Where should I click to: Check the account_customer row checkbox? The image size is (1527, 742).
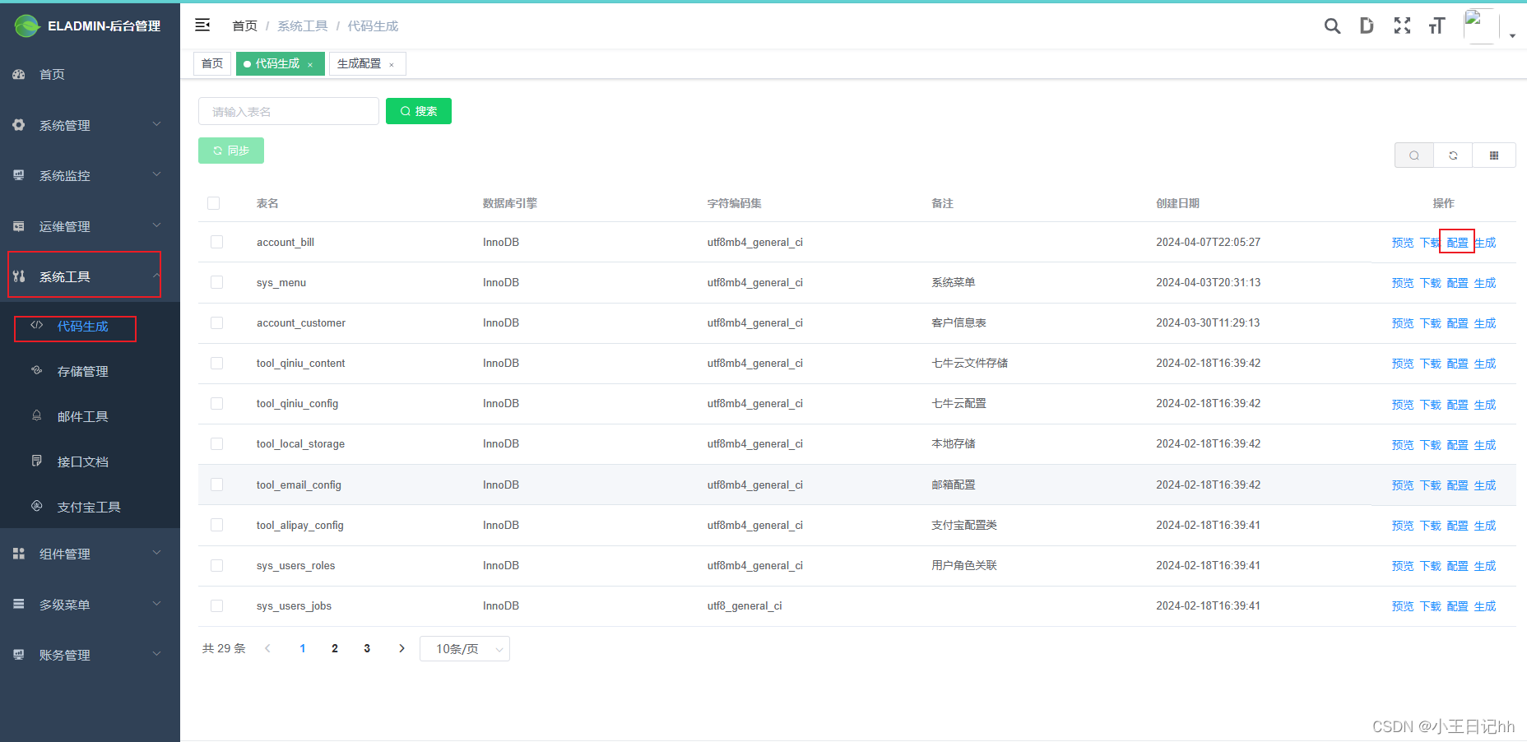[x=217, y=322]
